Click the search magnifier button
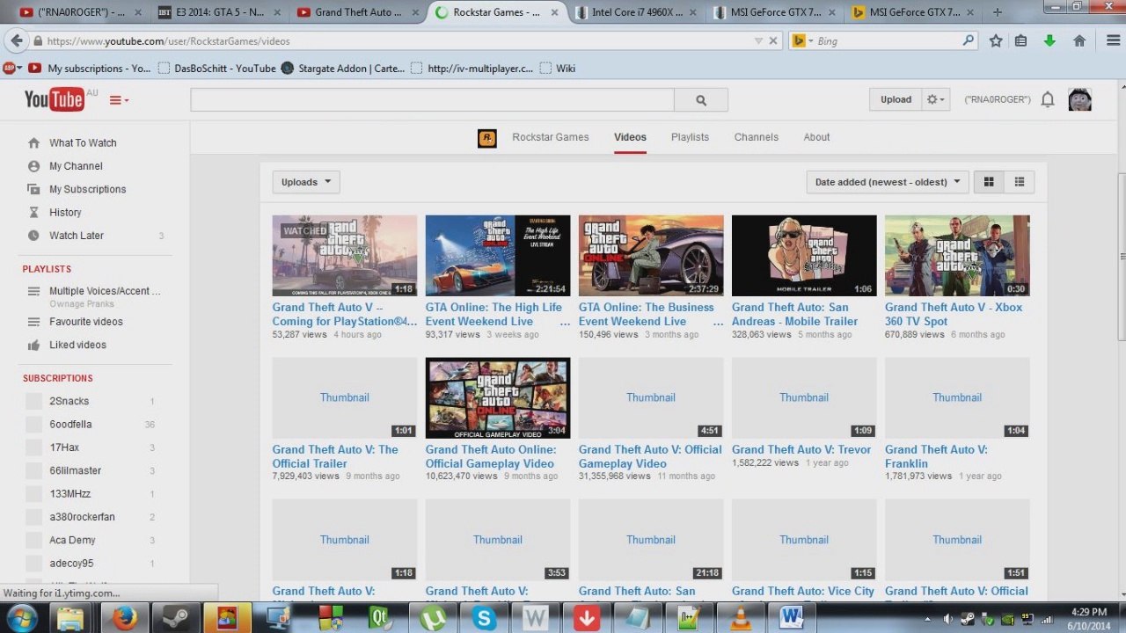The height and width of the screenshot is (633, 1126). pyautogui.click(x=701, y=100)
